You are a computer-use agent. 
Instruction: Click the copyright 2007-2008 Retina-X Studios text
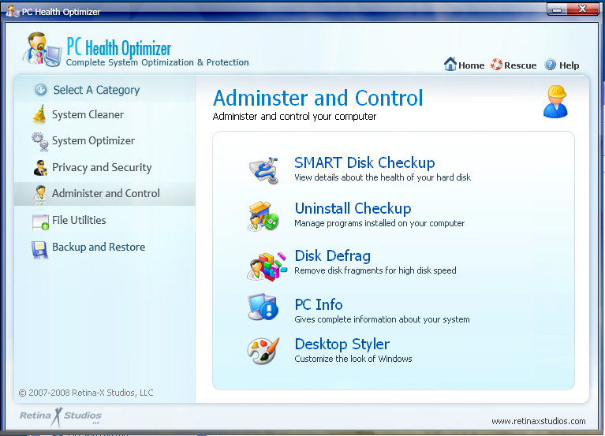tap(86, 393)
